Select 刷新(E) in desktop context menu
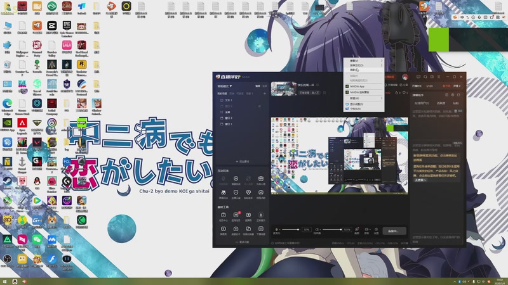508x285 pixels. [x=364, y=70]
